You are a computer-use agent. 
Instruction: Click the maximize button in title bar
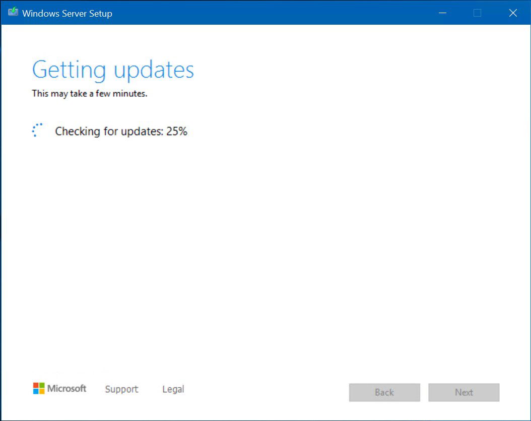click(477, 13)
